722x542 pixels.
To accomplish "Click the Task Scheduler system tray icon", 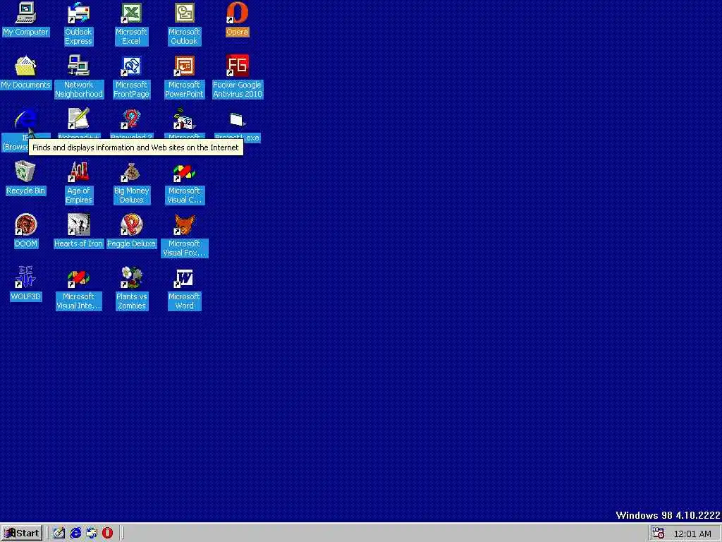I will click(659, 534).
